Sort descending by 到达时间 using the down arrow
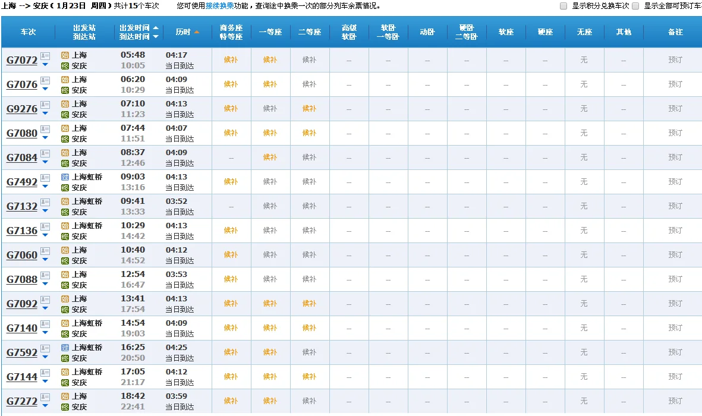 click(156, 36)
